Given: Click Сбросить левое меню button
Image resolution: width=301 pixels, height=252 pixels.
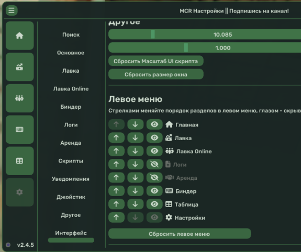Looking at the screenshot, I should 180,234.
